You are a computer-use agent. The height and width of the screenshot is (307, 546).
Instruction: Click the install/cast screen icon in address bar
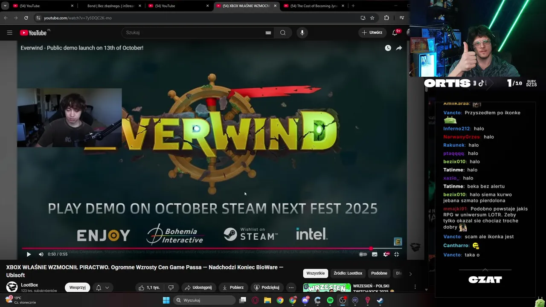tap(363, 18)
